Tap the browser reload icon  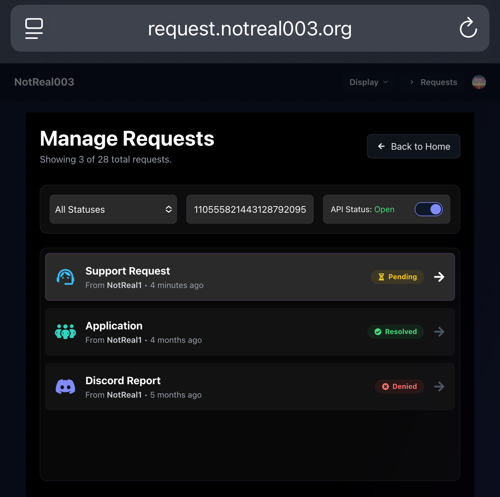click(468, 28)
